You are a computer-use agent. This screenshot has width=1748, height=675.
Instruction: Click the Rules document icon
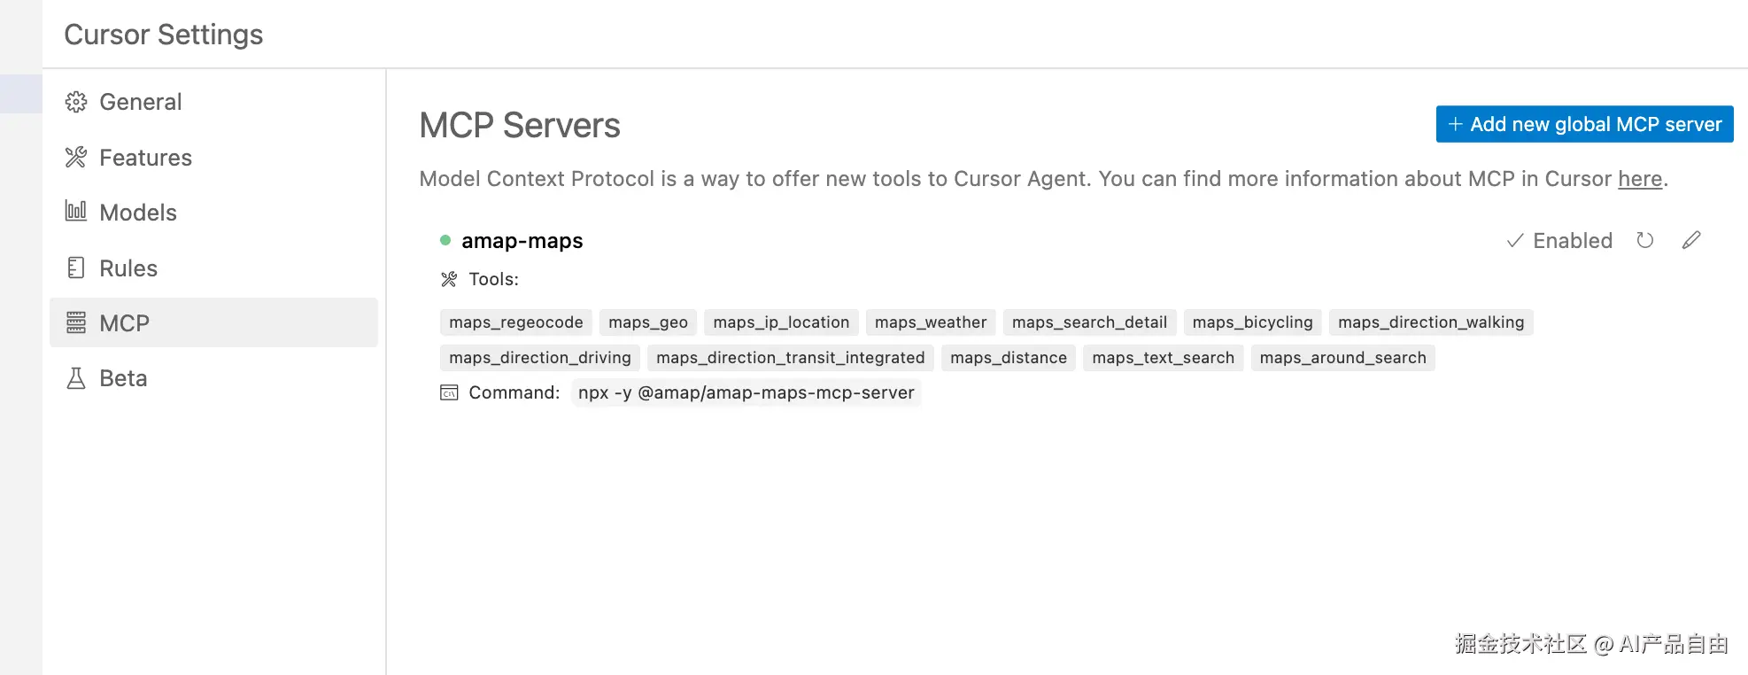coord(76,268)
